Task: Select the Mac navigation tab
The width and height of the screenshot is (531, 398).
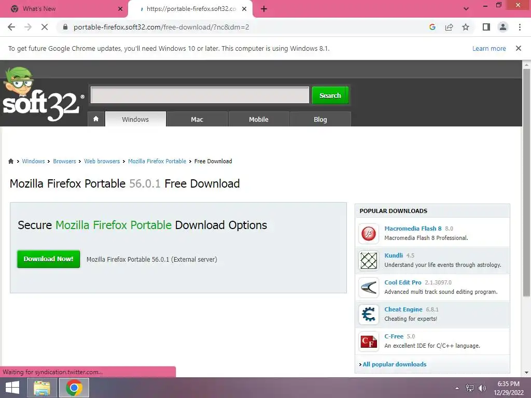Action: pyautogui.click(x=197, y=119)
